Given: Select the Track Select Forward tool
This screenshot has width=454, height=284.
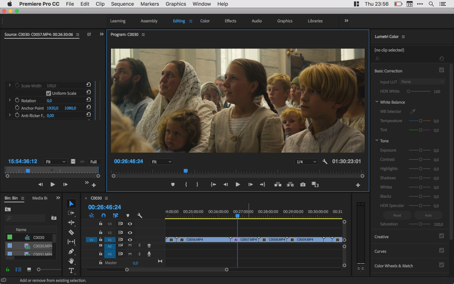Looking at the screenshot, I should [x=71, y=213].
